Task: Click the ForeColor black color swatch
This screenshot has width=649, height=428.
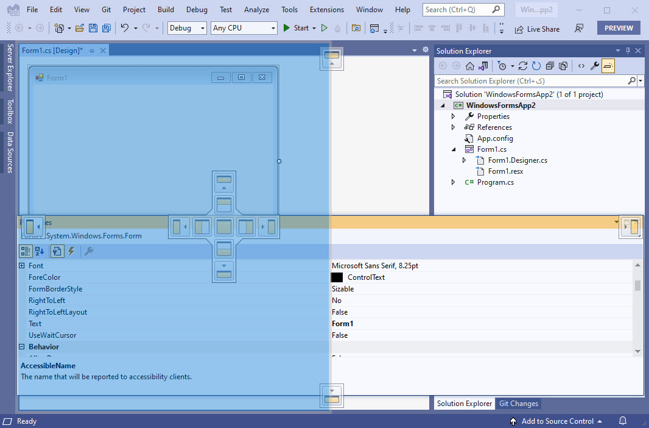Action: pos(337,277)
